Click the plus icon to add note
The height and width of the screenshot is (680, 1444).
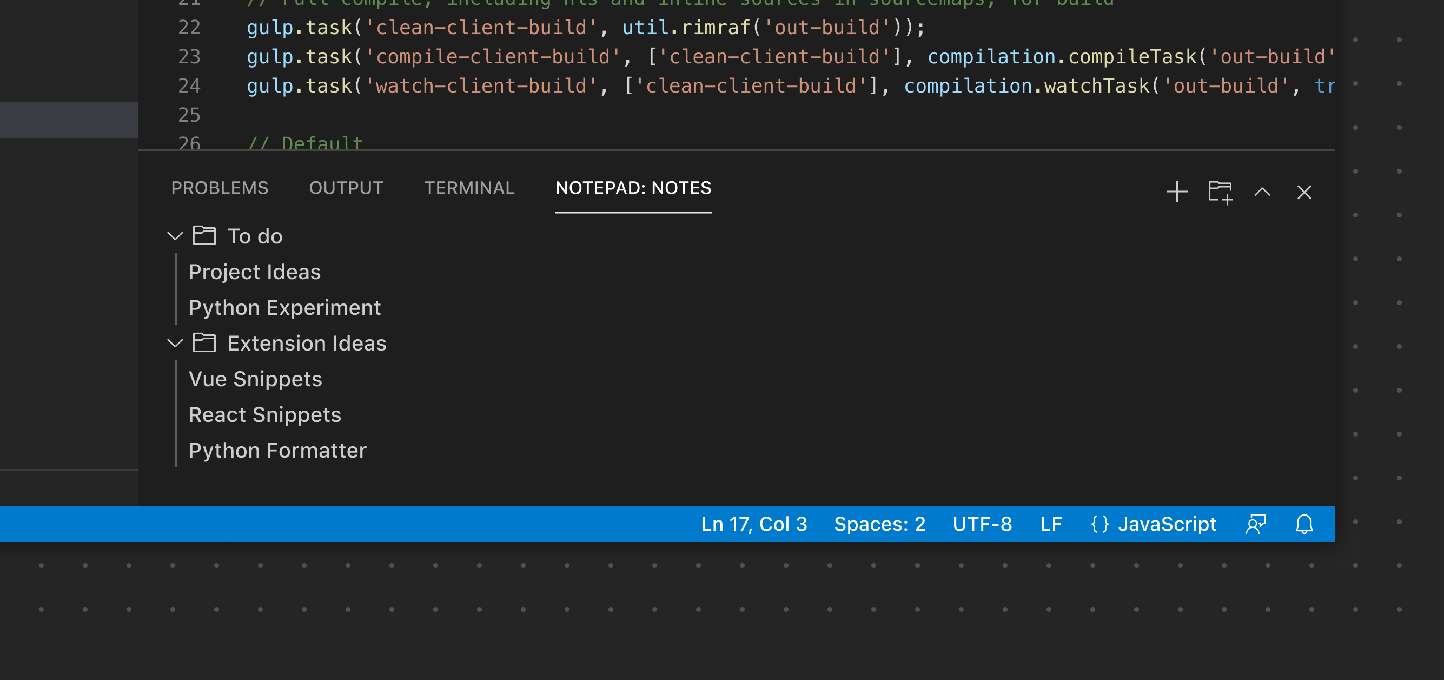1177,192
